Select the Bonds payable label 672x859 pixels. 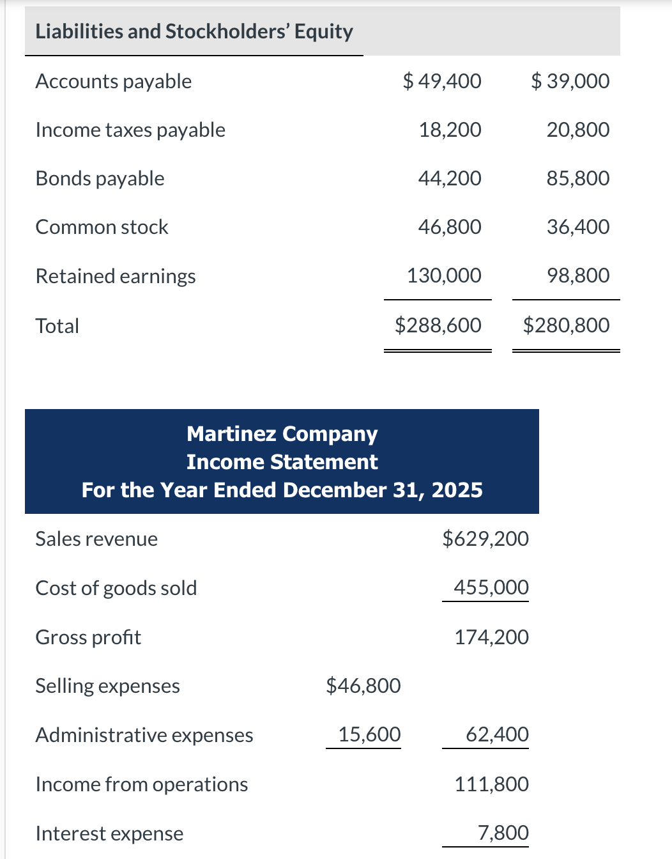(100, 178)
